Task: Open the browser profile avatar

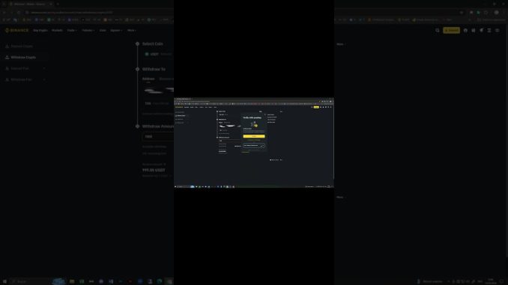Action: click(x=496, y=12)
